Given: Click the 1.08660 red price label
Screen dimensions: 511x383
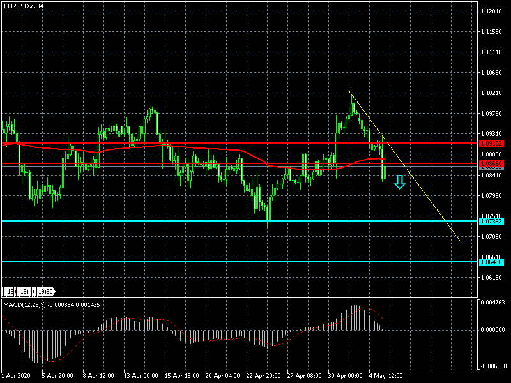Looking at the screenshot, I should [491, 164].
